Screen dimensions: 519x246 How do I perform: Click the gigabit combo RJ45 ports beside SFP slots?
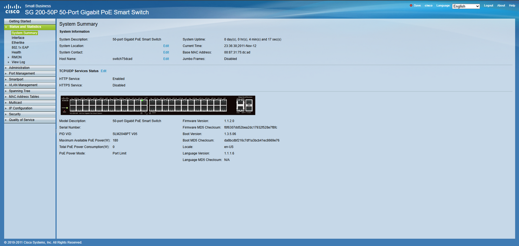pyautogui.click(x=240, y=105)
